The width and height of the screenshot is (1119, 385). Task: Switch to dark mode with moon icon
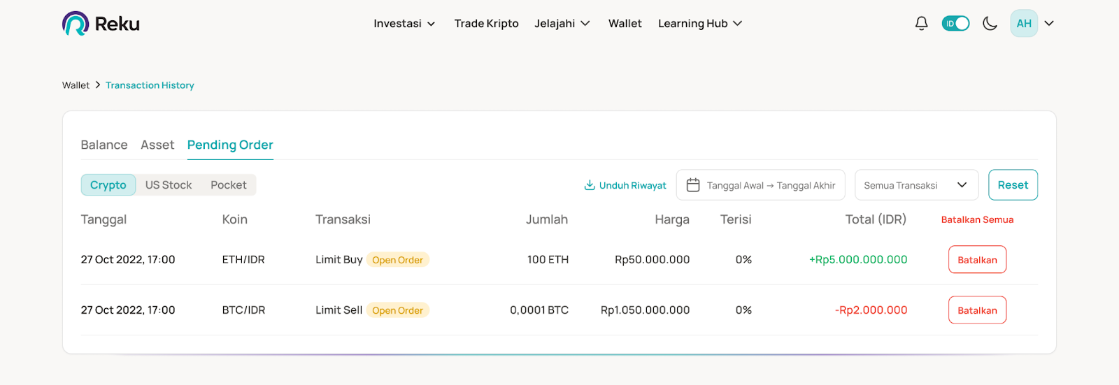tap(990, 24)
